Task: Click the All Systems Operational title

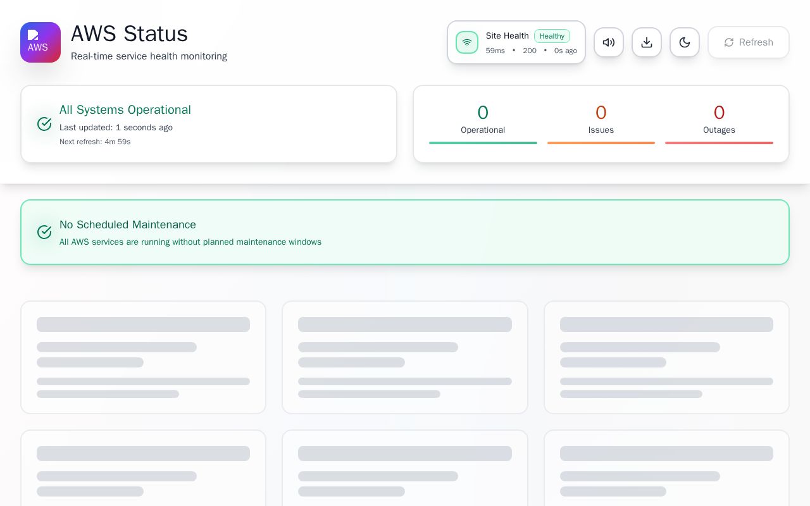Action: 125,109
